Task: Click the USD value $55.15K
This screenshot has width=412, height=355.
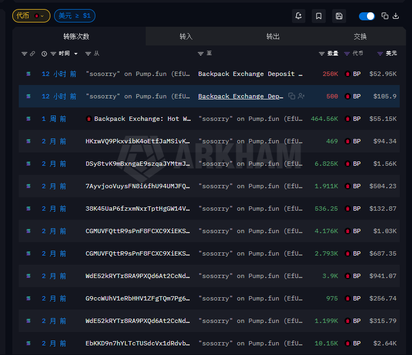Action: click(383, 119)
